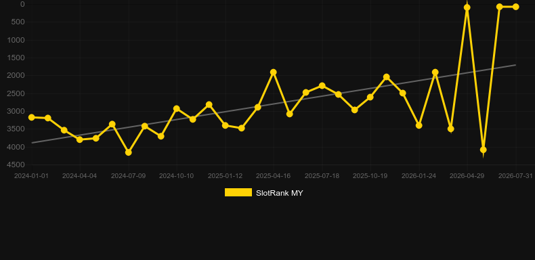
Task: Select the data point above 2024-10-10
Action: [x=176, y=108]
